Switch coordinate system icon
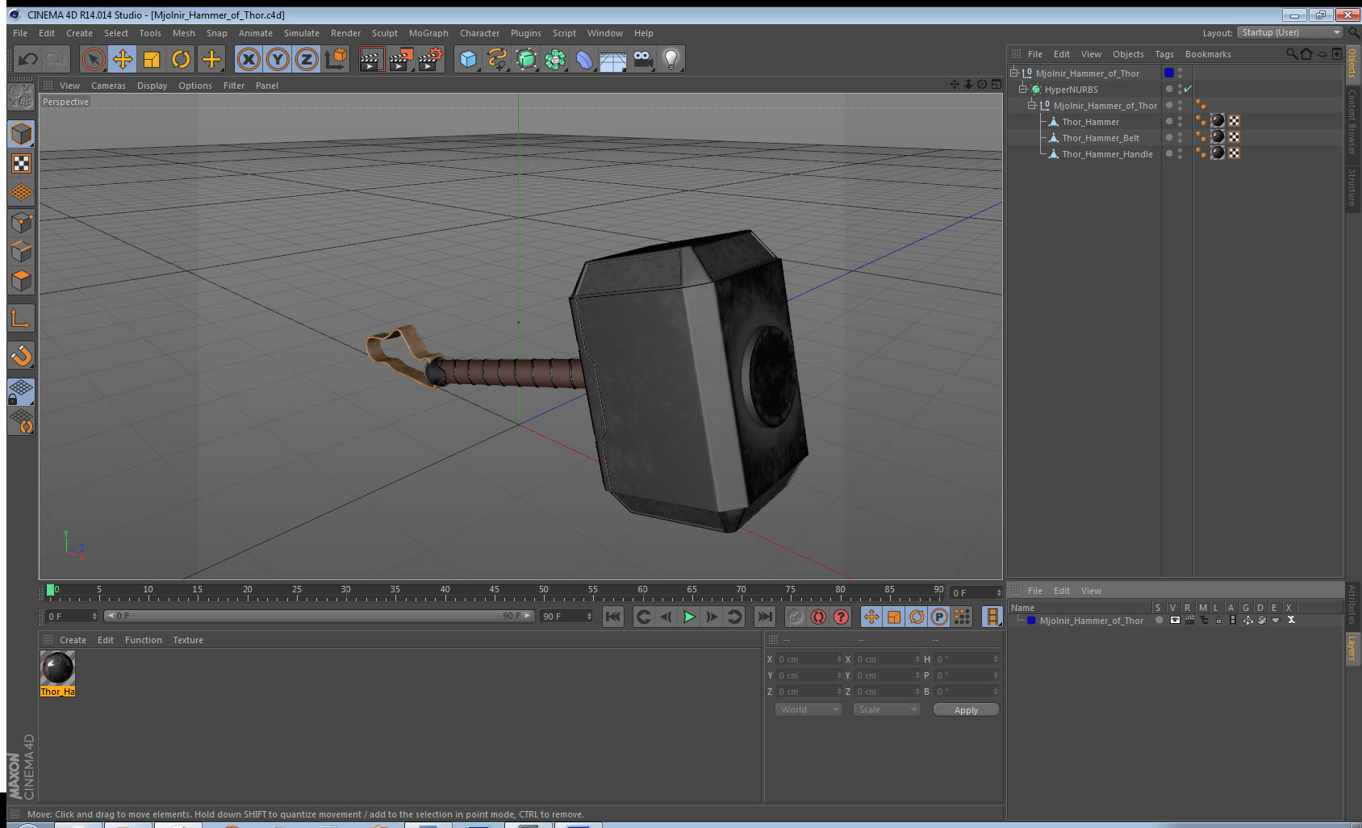 [336, 59]
